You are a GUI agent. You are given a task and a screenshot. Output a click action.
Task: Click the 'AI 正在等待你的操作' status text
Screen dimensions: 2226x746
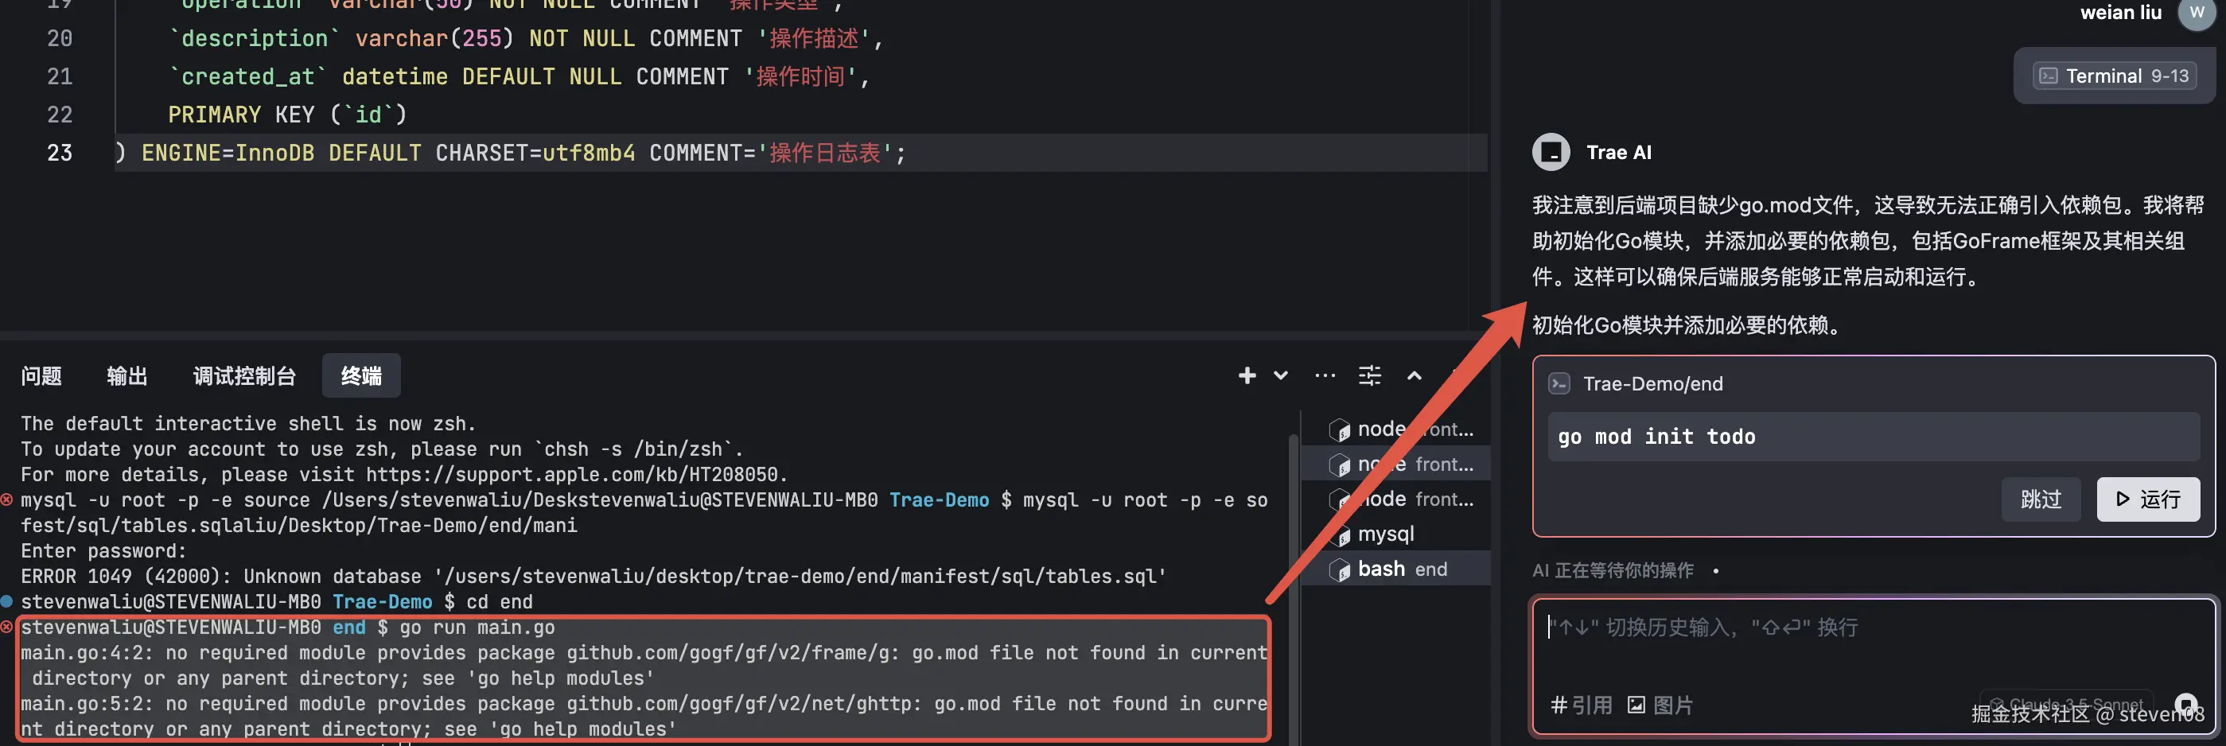[1613, 571]
